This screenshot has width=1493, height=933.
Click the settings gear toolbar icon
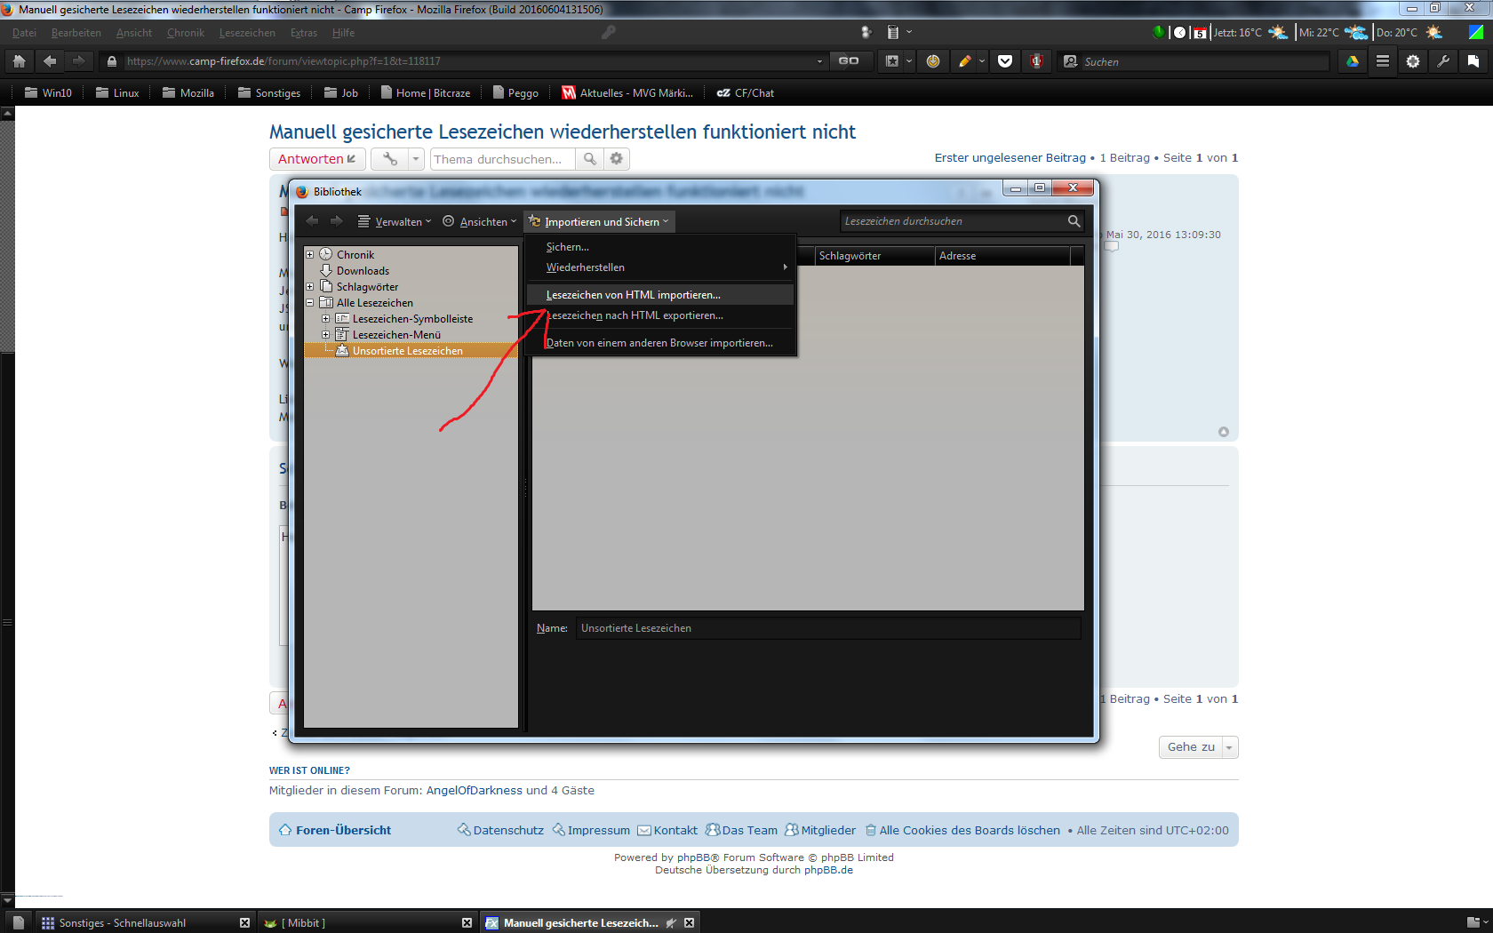[1412, 61]
